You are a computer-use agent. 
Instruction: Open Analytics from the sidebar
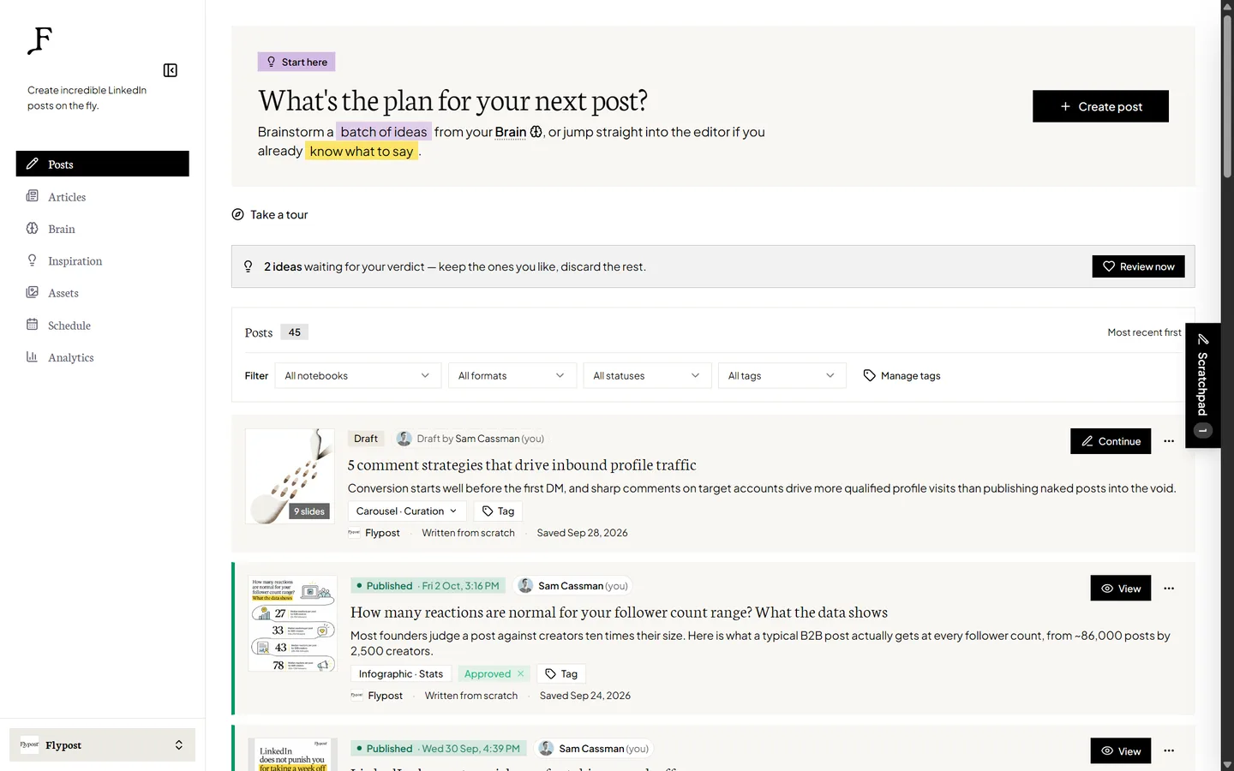pyautogui.click(x=102, y=357)
